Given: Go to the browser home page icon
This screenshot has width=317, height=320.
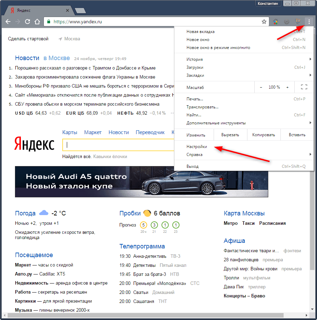Looking at the screenshot, I should pyautogui.click(x=37, y=22).
